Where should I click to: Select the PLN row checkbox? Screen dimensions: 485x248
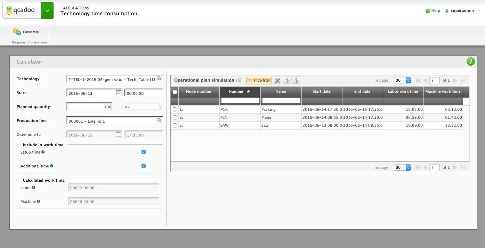pyautogui.click(x=175, y=117)
